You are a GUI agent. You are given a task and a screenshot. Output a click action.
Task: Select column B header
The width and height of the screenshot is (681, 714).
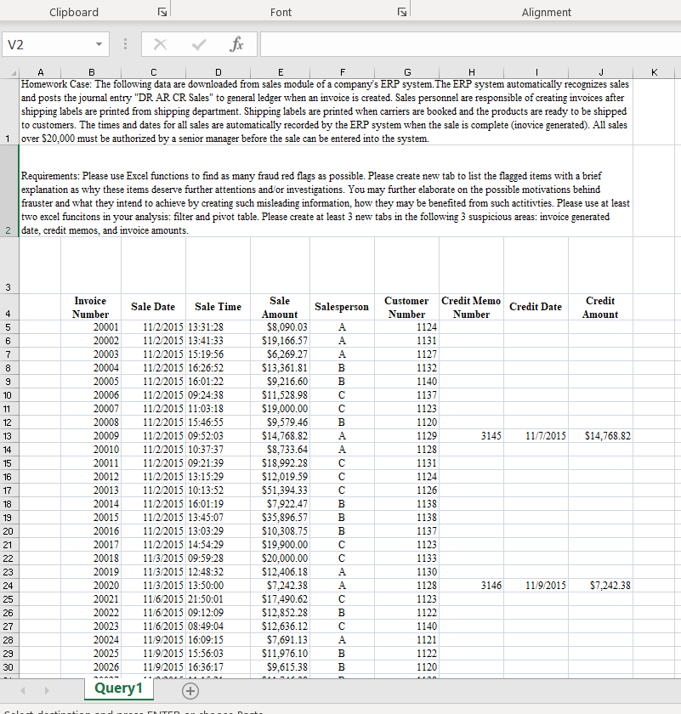pyautogui.click(x=91, y=72)
